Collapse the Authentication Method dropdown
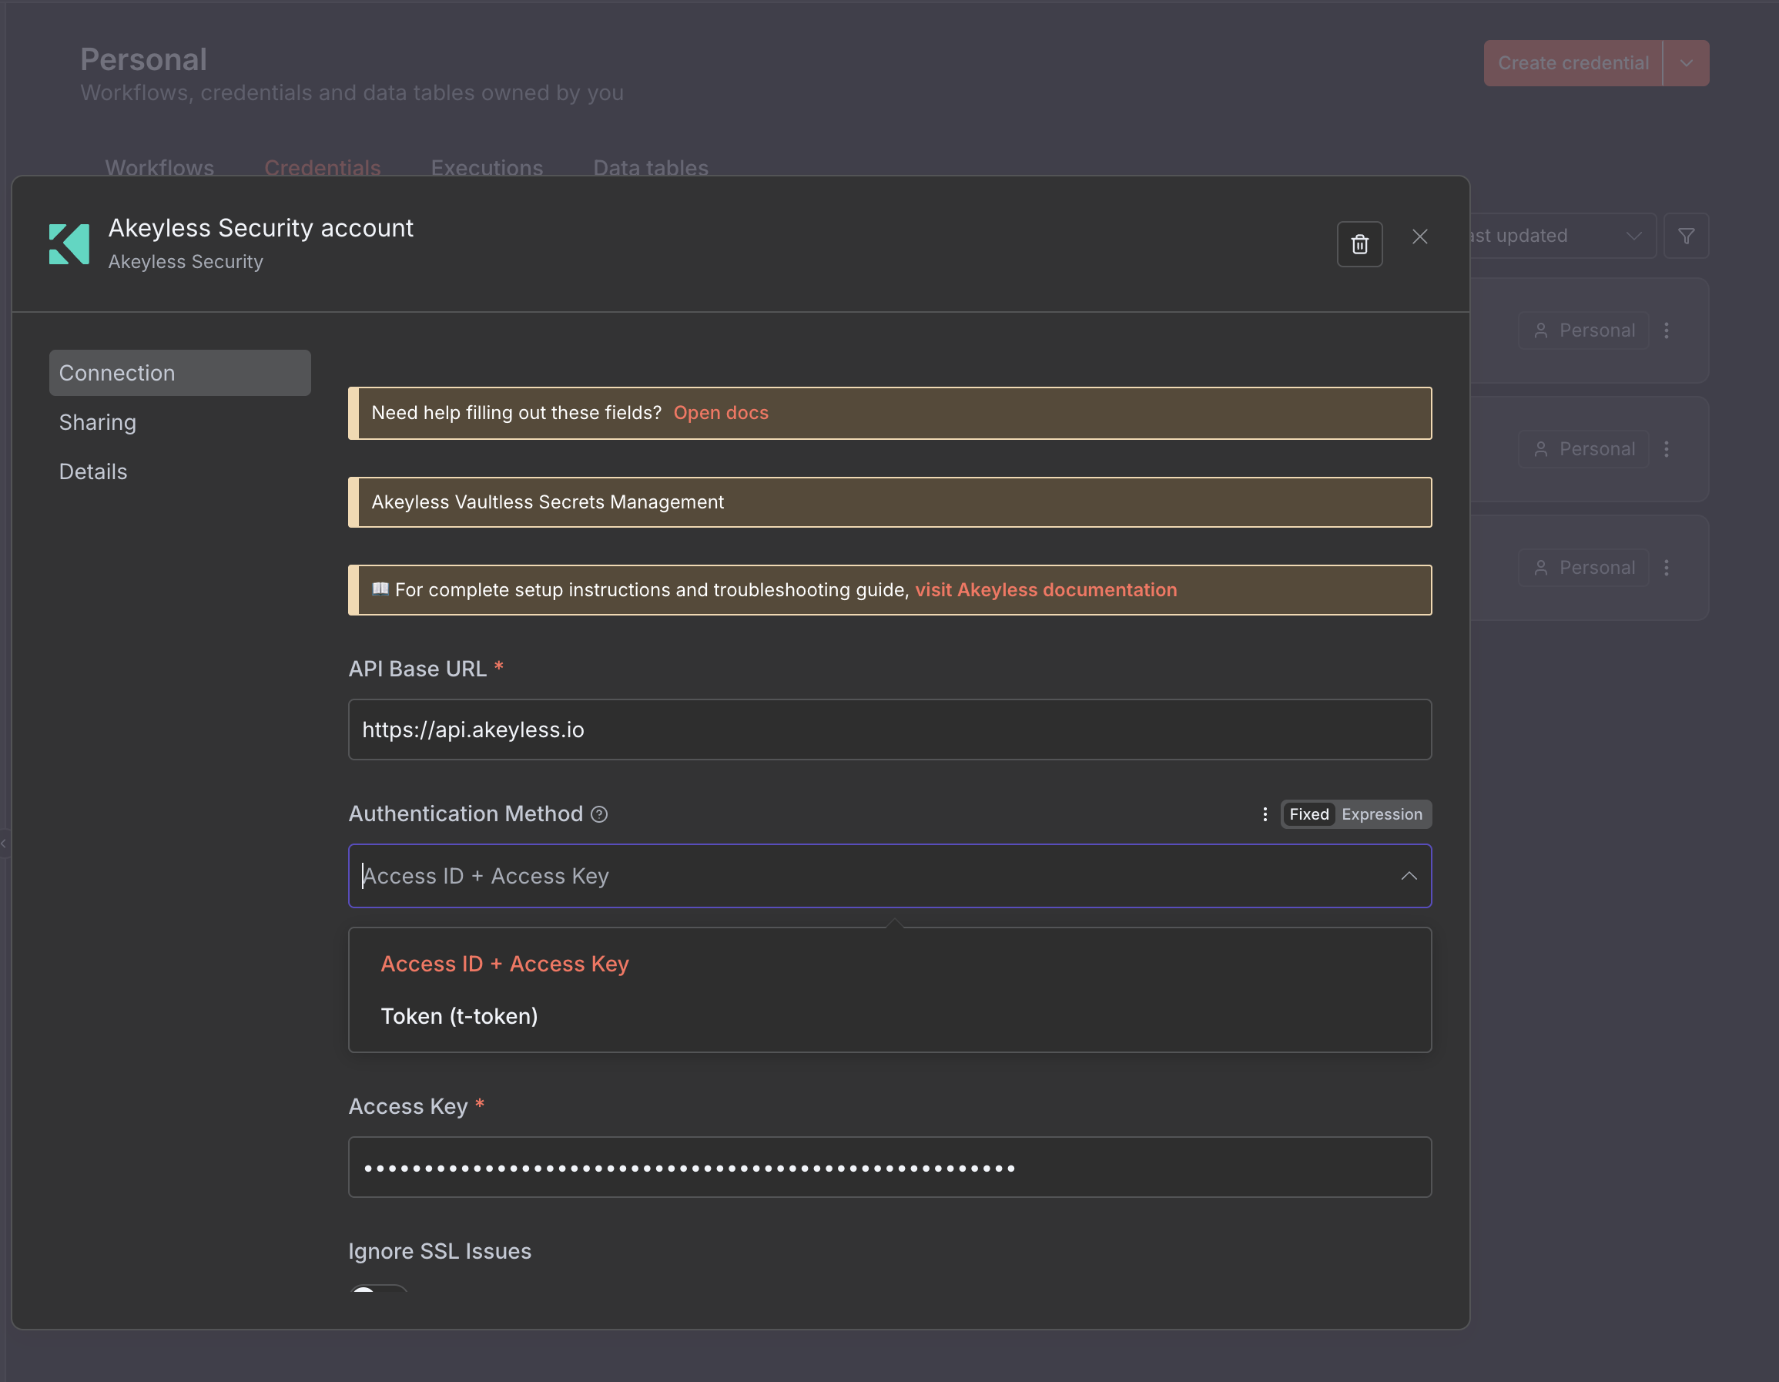The height and width of the screenshot is (1382, 1779). 1409,876
